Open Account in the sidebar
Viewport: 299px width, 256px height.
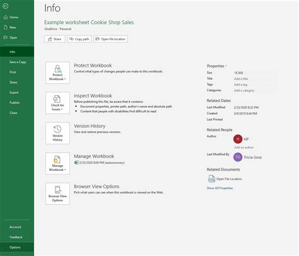click(x=17, y=227)
